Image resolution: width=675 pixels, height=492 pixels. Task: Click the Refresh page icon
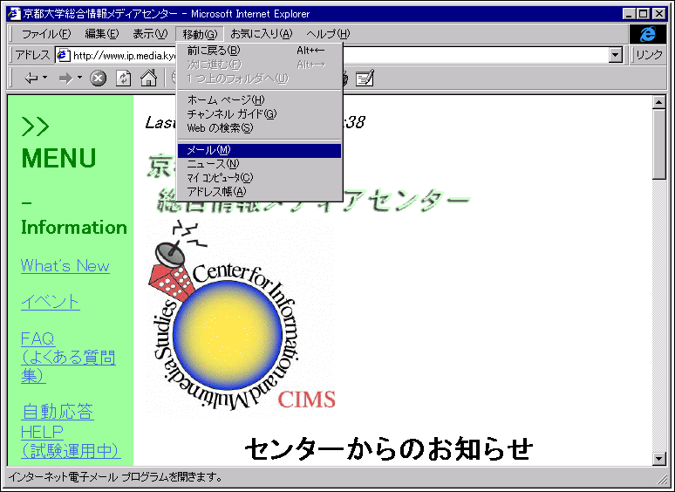point(124,79)
